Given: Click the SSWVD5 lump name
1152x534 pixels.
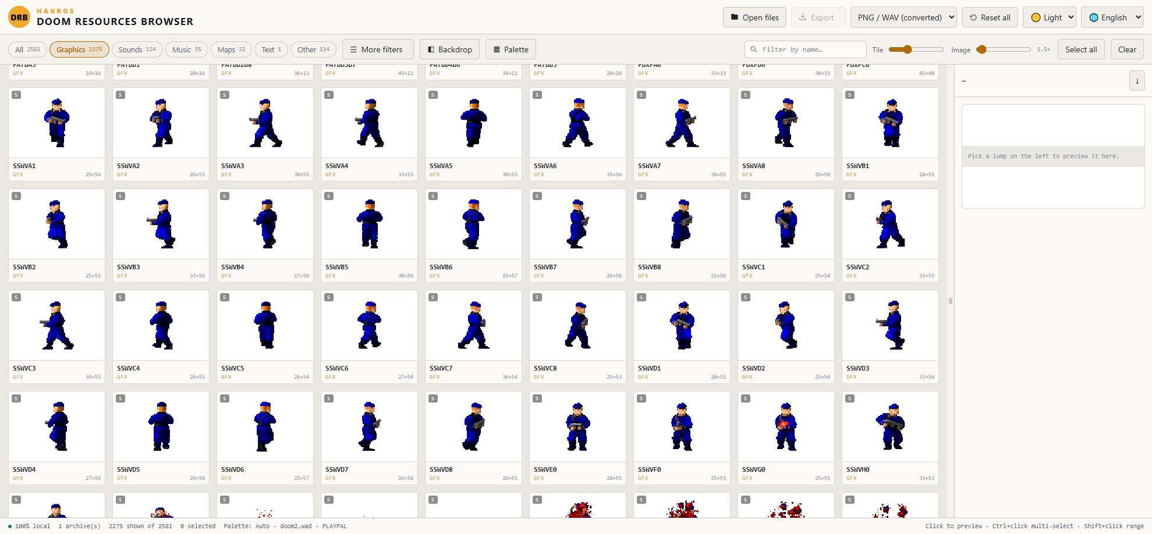Looking at the screenshot, I should [x=128, y=469].
